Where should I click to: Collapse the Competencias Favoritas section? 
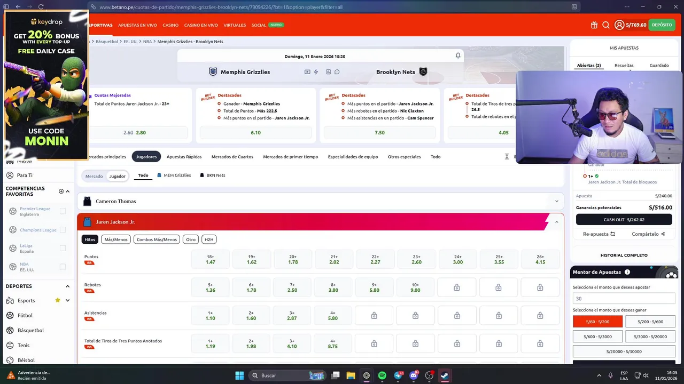[x=67, y=191]
